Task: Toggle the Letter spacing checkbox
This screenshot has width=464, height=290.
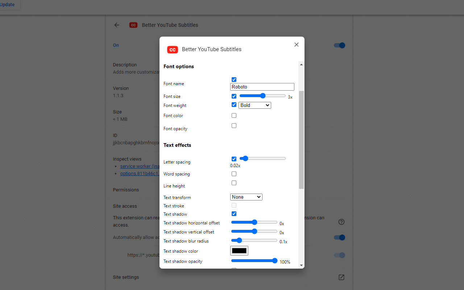Action: 234,159
